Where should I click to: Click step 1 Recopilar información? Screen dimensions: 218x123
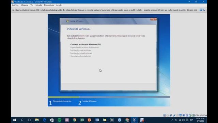pyautogui.click(x=60, y=102)
